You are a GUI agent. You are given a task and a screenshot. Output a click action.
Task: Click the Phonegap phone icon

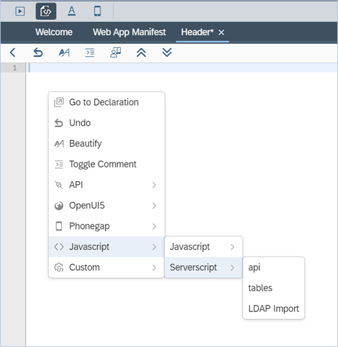pos(59,226)
